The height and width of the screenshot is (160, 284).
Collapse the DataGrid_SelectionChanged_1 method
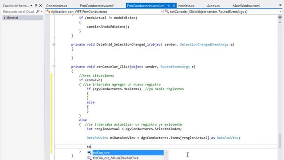[54, 44]
